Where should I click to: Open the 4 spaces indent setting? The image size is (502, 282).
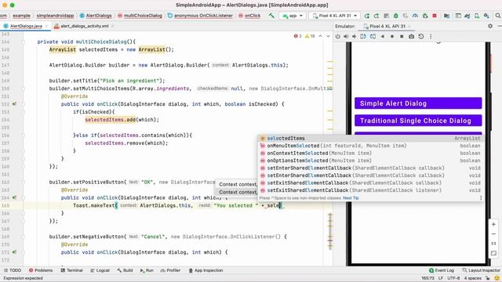coord(472,278)
